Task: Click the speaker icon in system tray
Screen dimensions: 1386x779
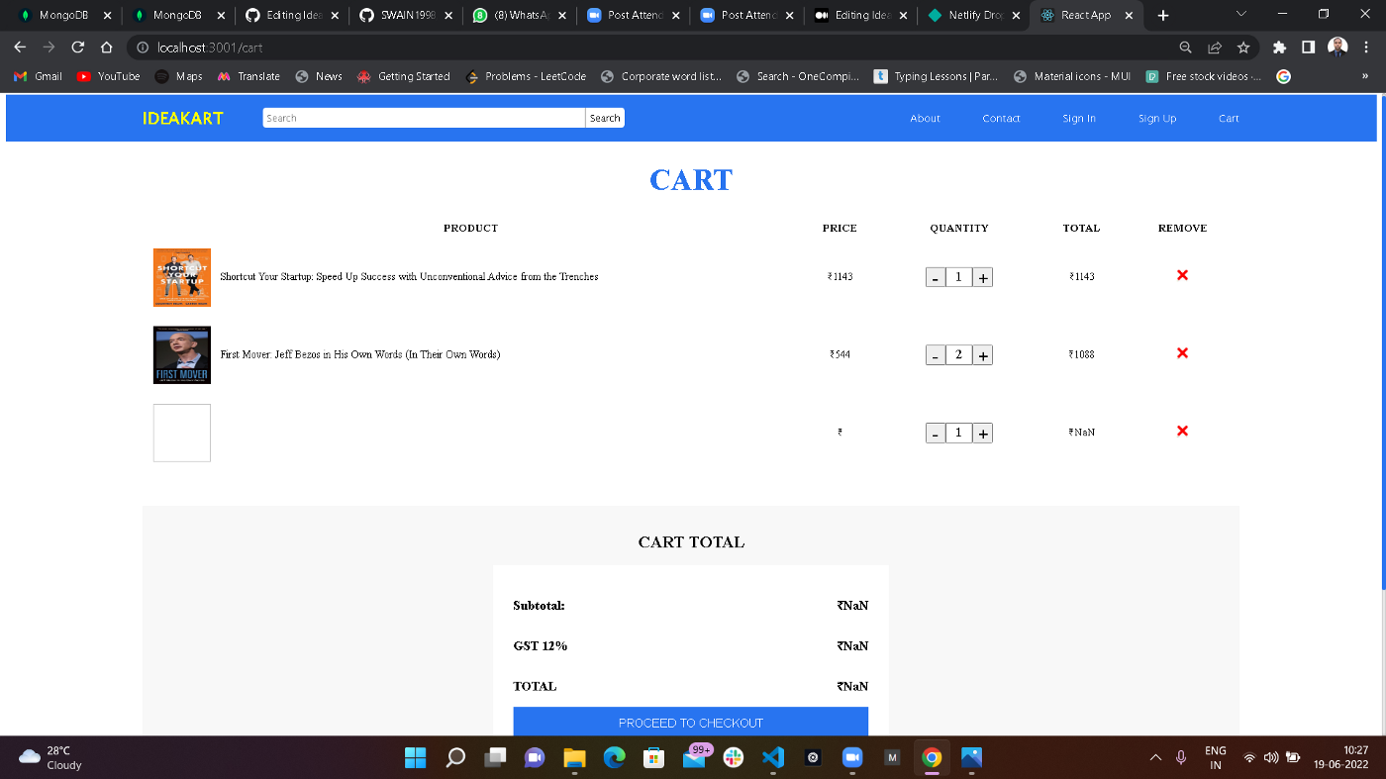Action: 1271,757
